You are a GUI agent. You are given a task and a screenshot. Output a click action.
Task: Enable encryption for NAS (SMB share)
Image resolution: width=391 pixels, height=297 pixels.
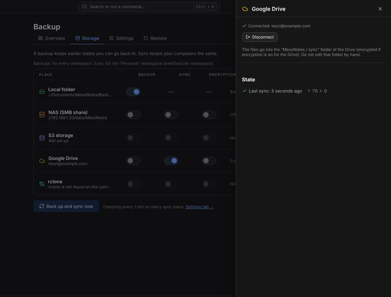click(209, 115)
